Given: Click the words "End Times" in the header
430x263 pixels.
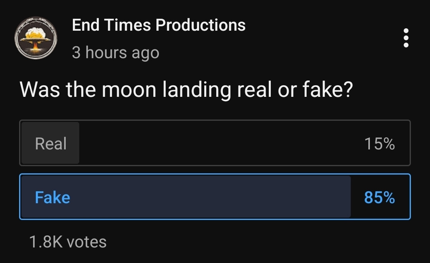Looking at the screenshot, I should tap(111, 25).
